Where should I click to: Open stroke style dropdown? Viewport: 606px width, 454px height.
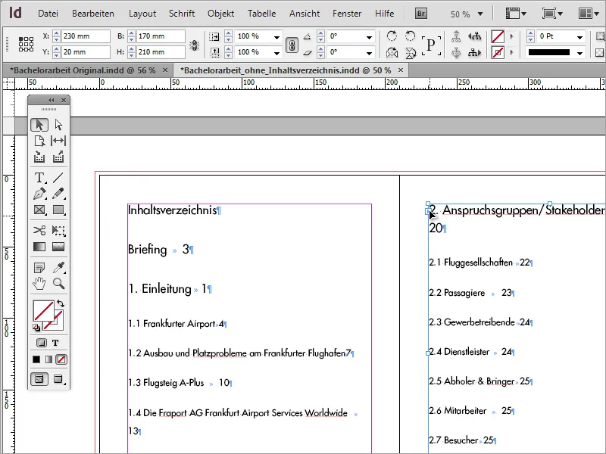pyautogui.click(x=579, y=53)
